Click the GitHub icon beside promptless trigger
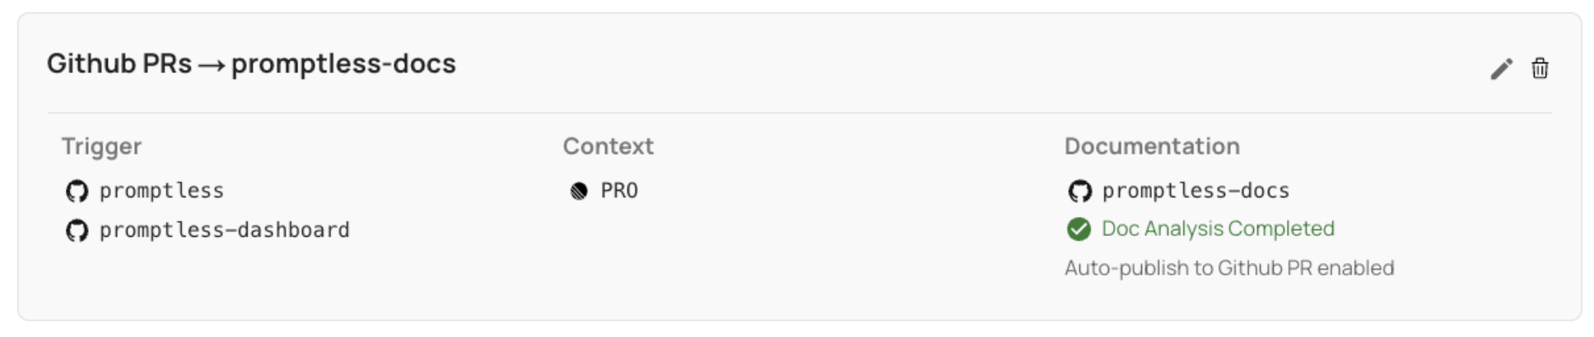 point(77,192)
